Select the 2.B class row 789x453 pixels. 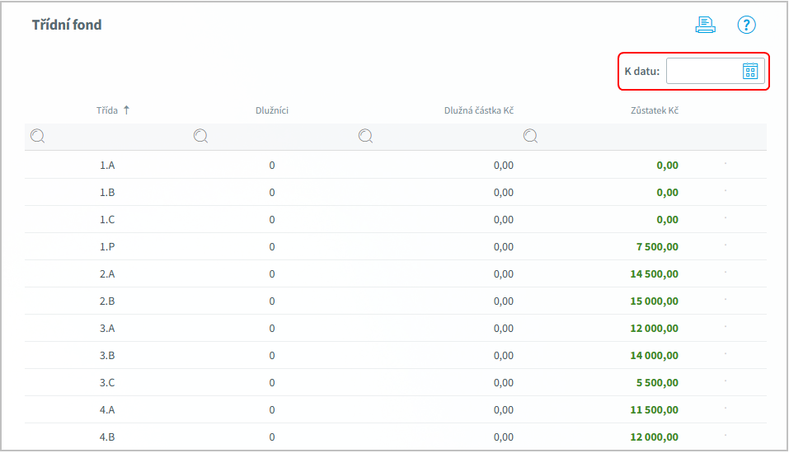pos(396,301)
